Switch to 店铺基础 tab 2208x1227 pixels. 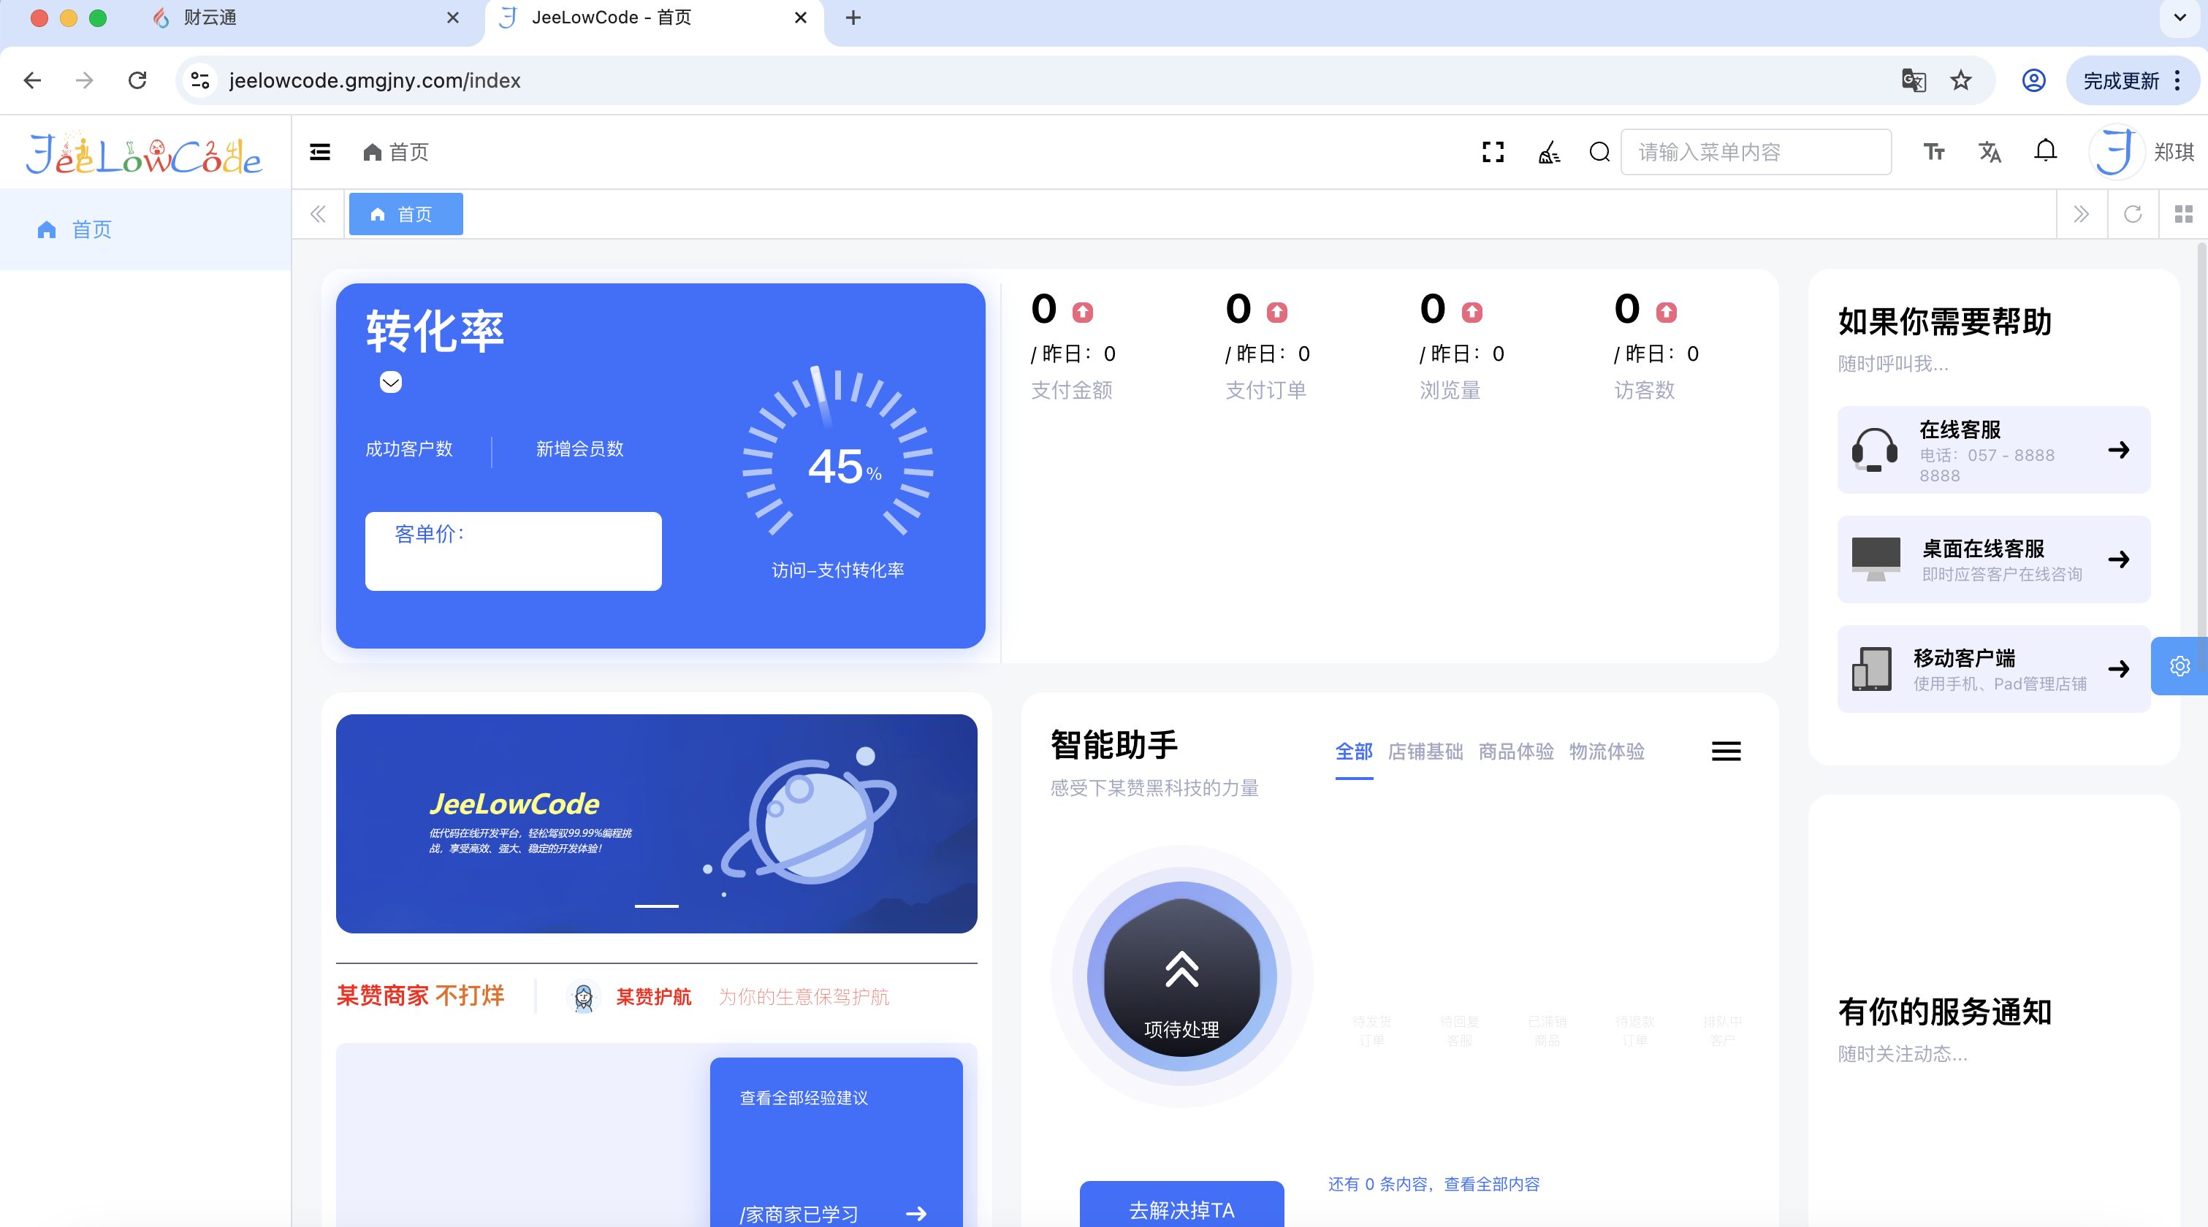(x=1425, y=752)
